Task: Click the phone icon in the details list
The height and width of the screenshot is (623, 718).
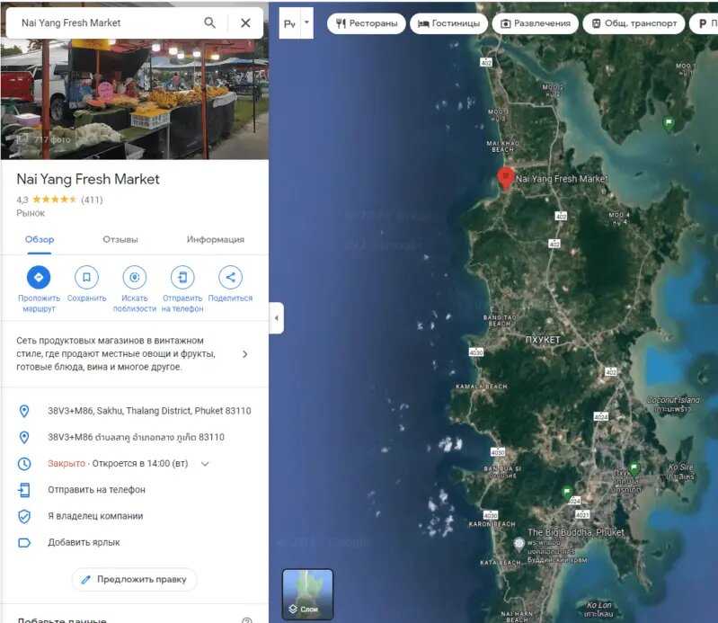Action: point(24,490)
